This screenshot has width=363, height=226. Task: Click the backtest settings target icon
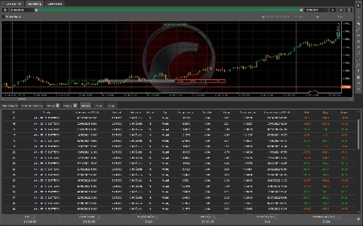tap(5, 10)
